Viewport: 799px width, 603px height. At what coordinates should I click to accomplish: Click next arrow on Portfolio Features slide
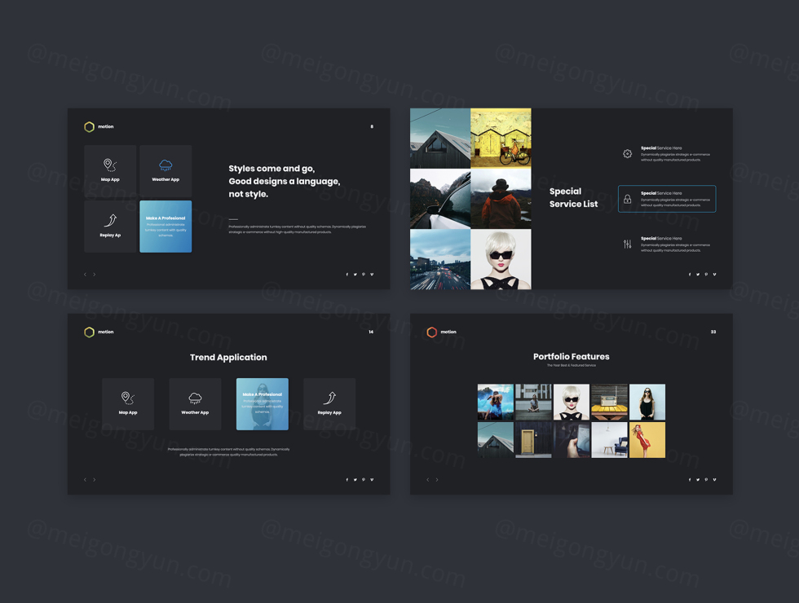click(437, 480)
